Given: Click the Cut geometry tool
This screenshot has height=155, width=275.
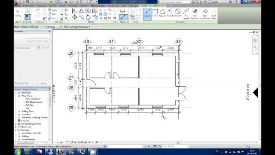Looking at the screenshot, I should tap(52, 14).
